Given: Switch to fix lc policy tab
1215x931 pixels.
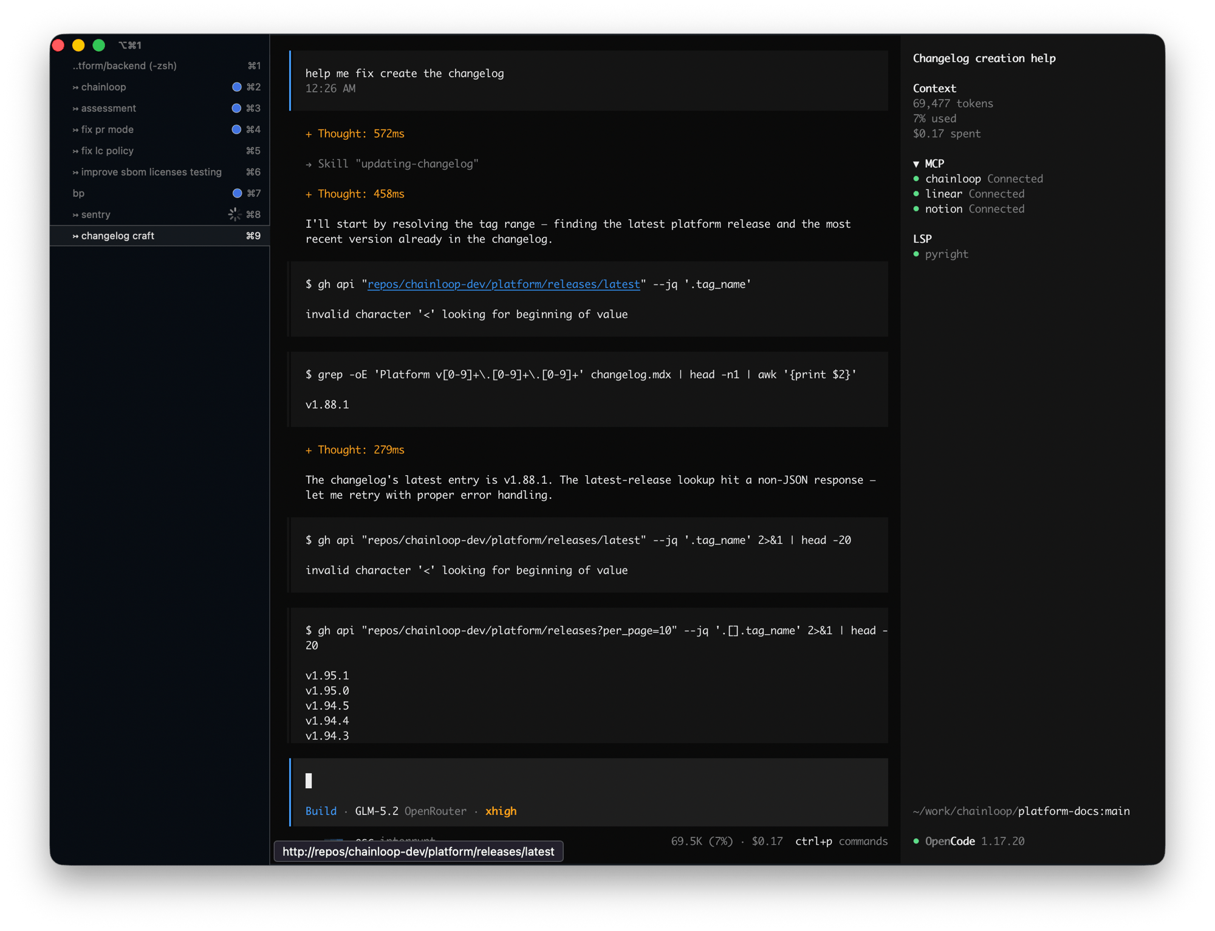Looking at the screenshot, I should [x=160, y=151].
